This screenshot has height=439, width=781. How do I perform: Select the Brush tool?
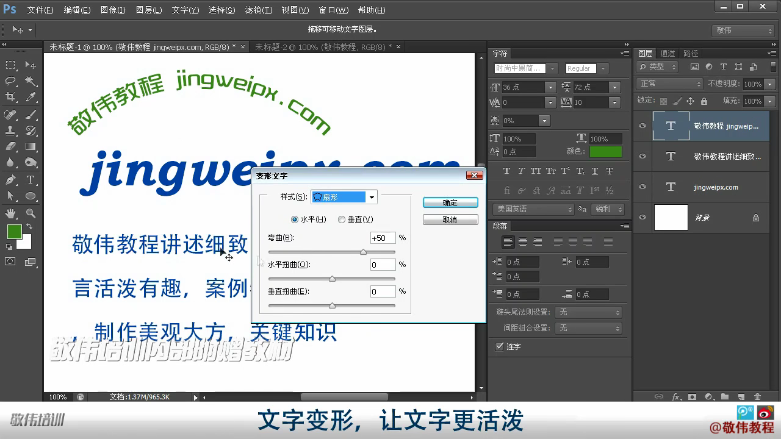click(31, 115)
